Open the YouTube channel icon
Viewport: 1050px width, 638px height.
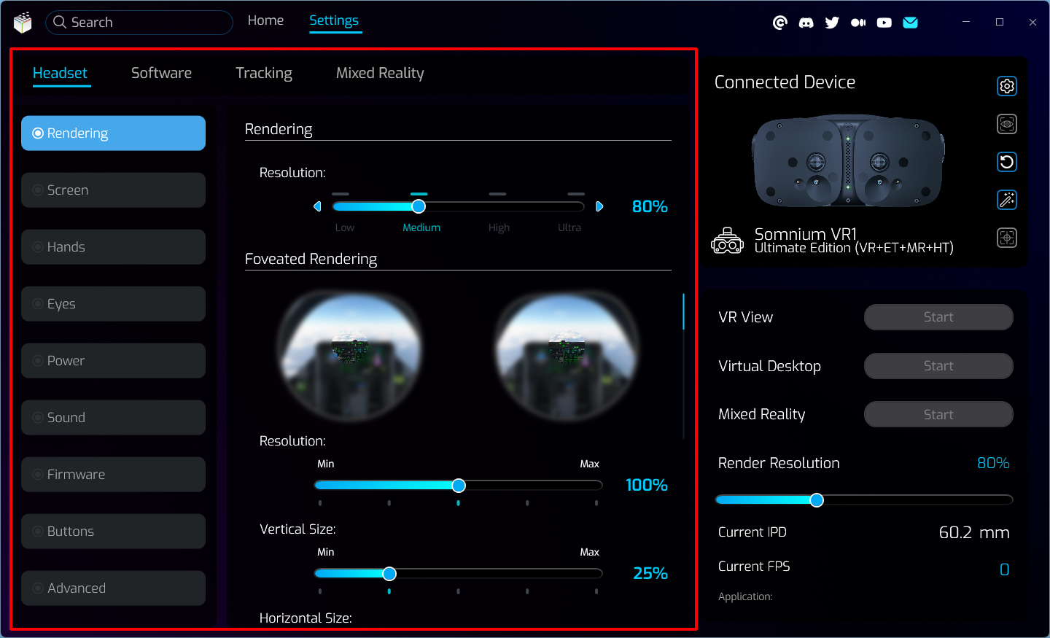[x=884, y=23]
